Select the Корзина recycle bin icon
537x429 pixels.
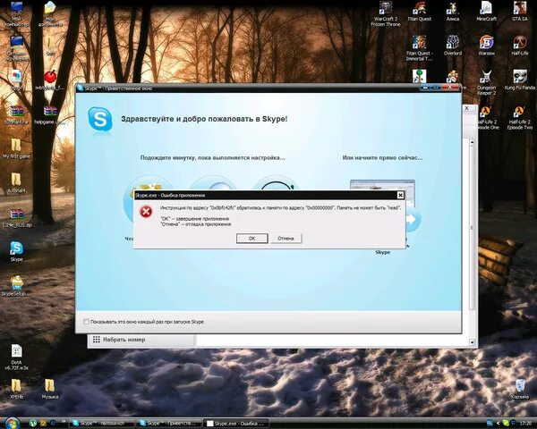(x=519, y=389)
